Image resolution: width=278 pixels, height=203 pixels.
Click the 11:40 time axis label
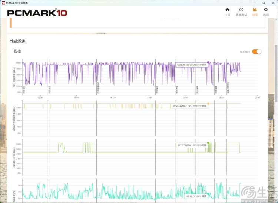tap(149, 97)
